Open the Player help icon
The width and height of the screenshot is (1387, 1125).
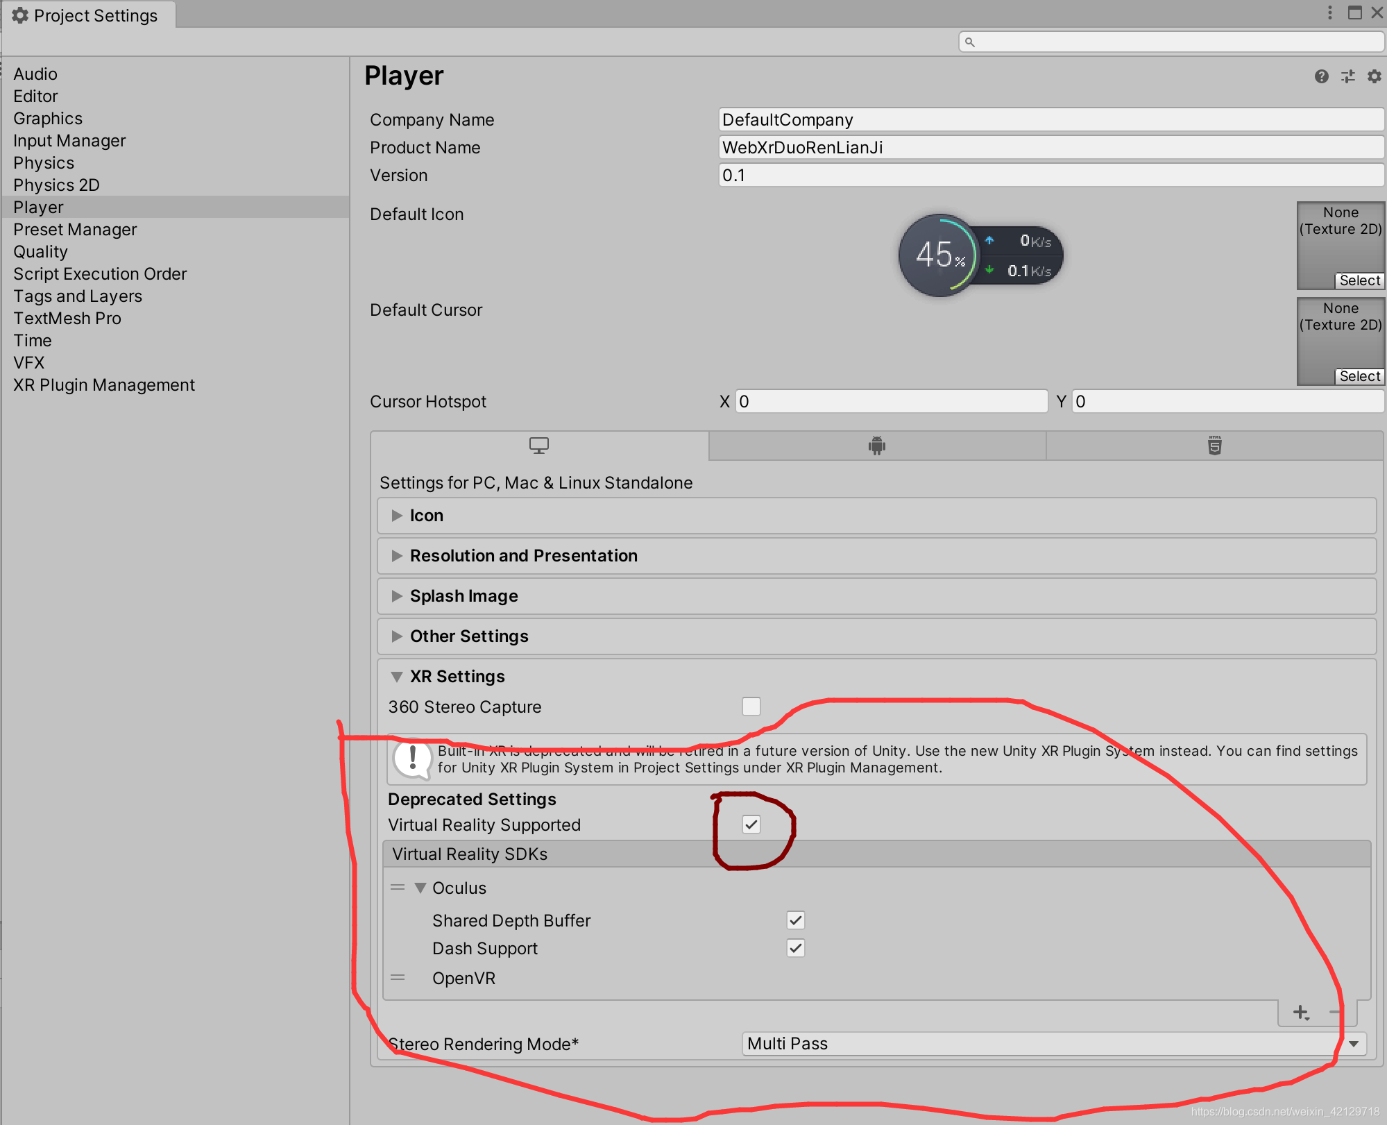(1321, 76)
